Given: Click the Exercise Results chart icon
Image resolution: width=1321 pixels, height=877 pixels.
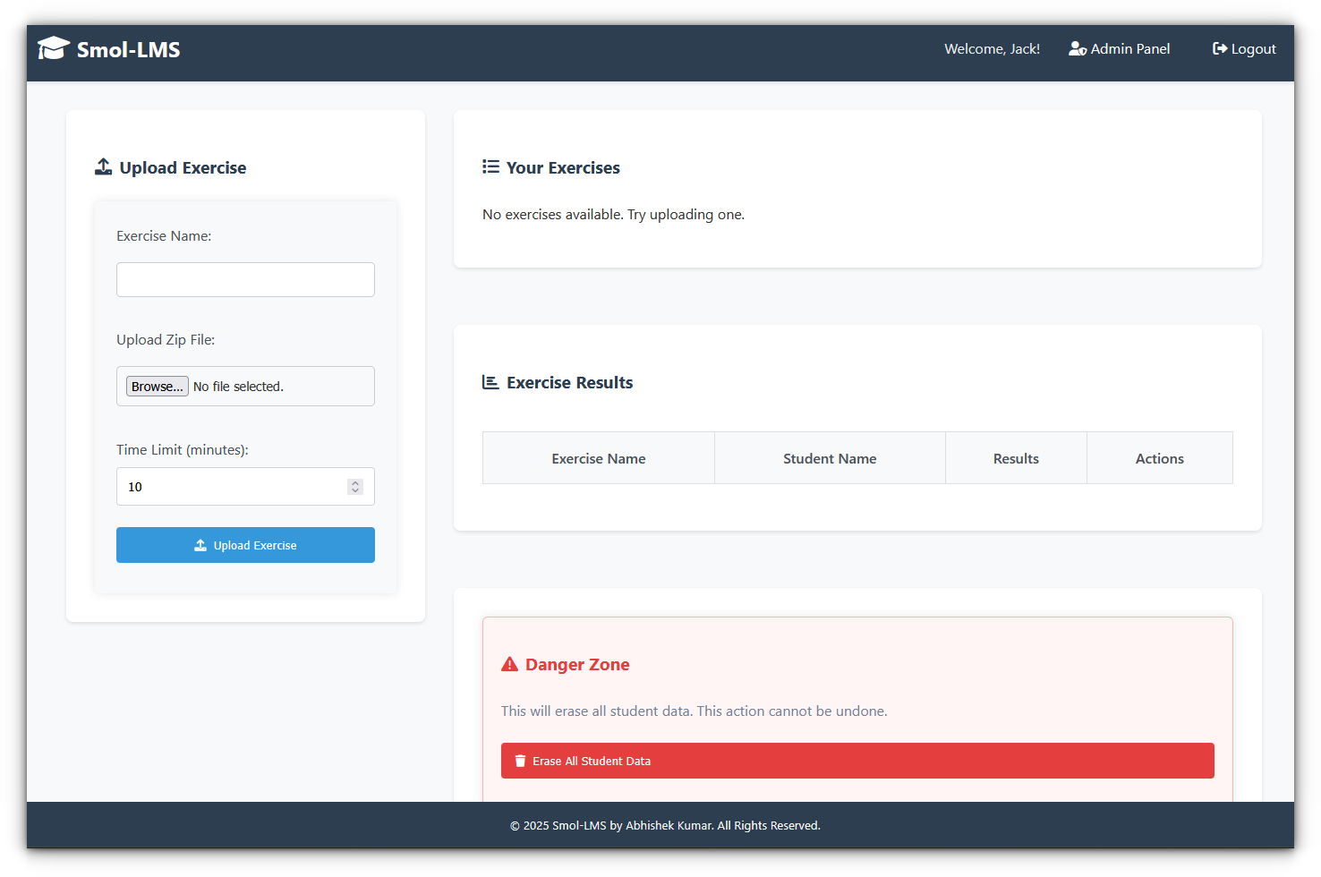Looking at the screenshot, I should [x=490, y=382].
